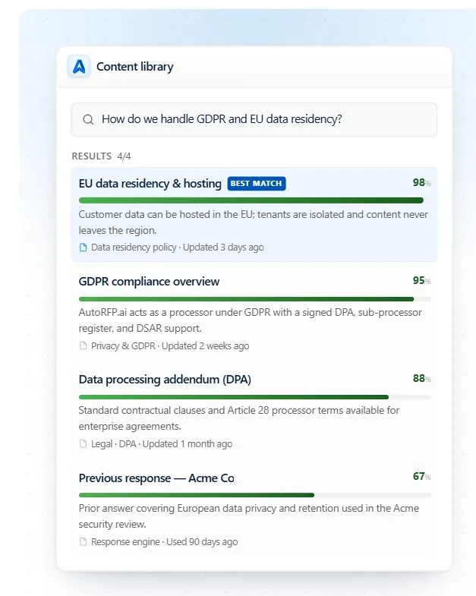Click the 88% relevance bar
Screen dimensions: 476x596
[x=255, y=397]
